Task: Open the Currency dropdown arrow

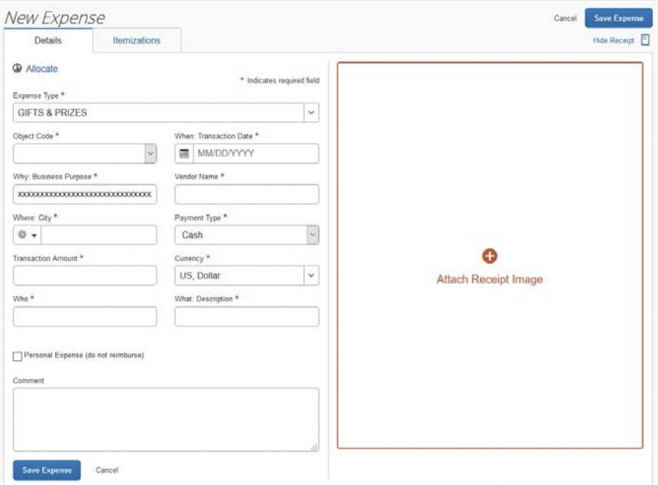Action: 311,276
